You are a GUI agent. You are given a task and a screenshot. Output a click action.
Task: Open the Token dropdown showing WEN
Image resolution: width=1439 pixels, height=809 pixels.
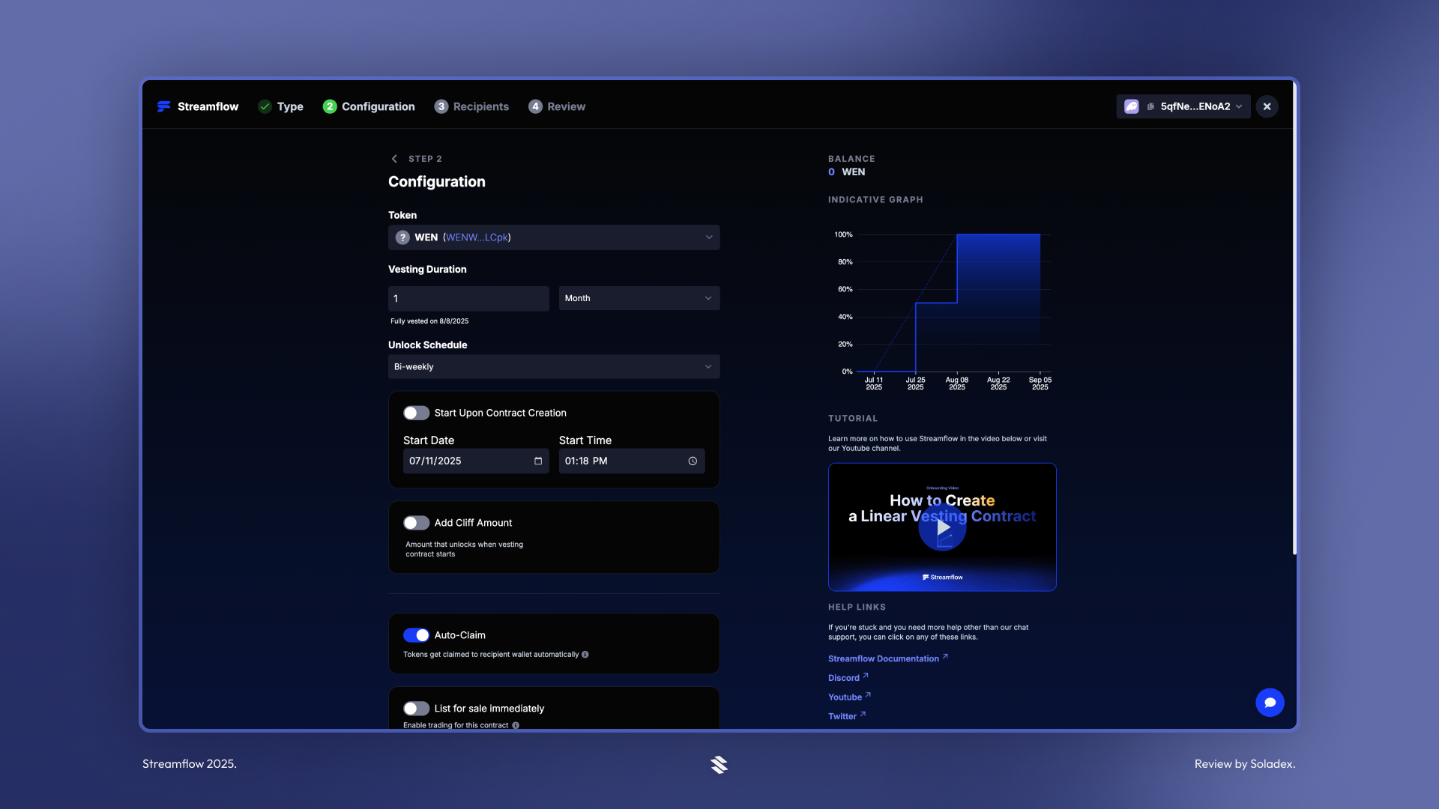click(554, 237)
